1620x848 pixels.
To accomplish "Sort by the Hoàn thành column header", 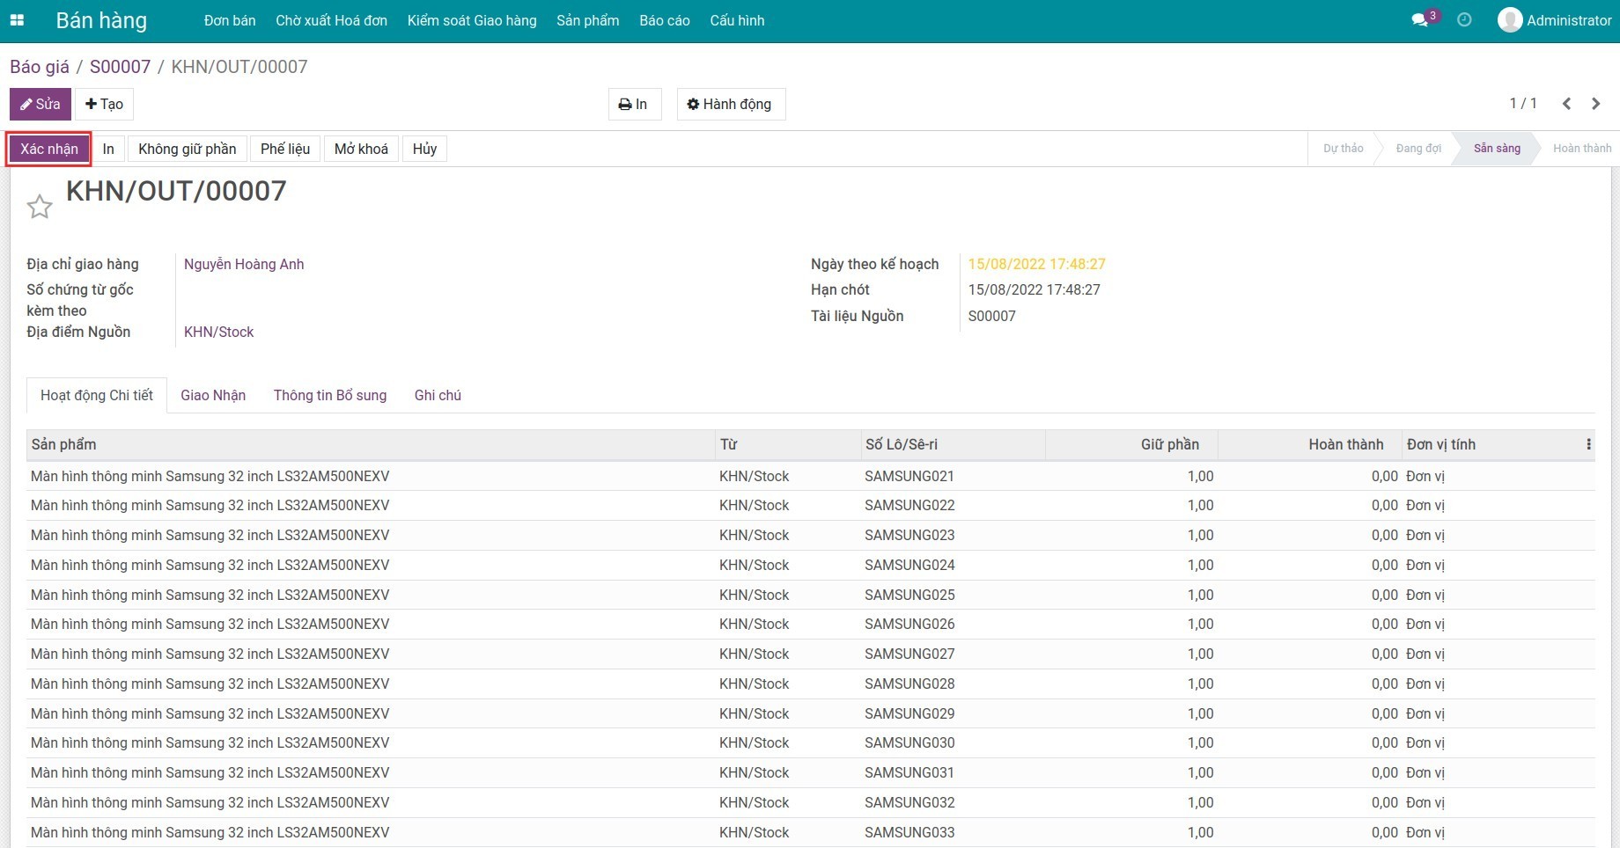I will pos(1310,444).
